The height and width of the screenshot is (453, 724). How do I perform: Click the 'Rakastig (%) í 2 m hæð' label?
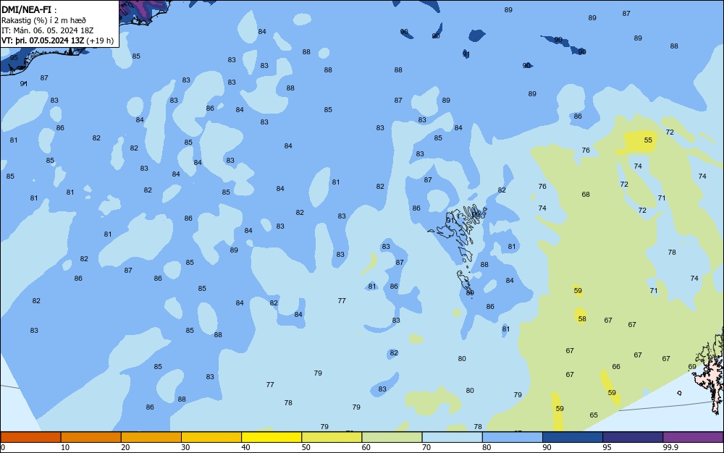pos(43,20)
